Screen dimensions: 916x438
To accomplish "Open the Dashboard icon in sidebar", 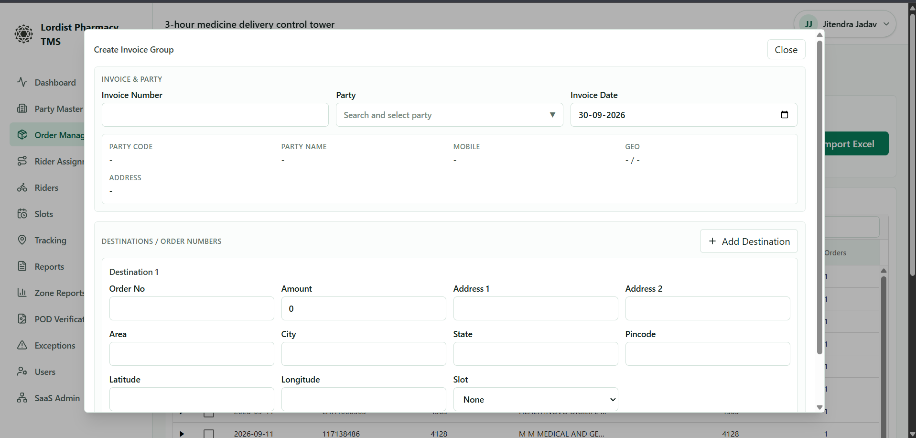I will 22,82.
